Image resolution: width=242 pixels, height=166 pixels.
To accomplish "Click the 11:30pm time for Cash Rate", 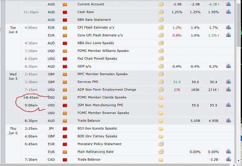I will 31,12.
